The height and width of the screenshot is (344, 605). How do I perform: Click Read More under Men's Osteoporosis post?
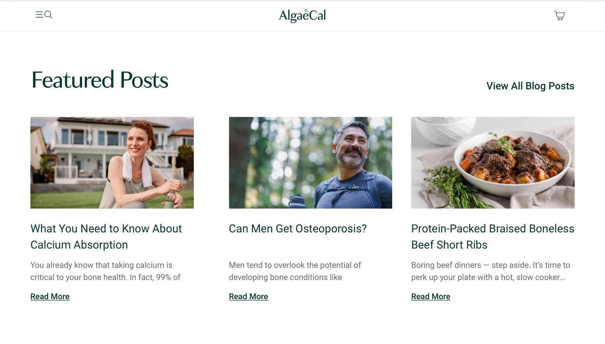249,296
